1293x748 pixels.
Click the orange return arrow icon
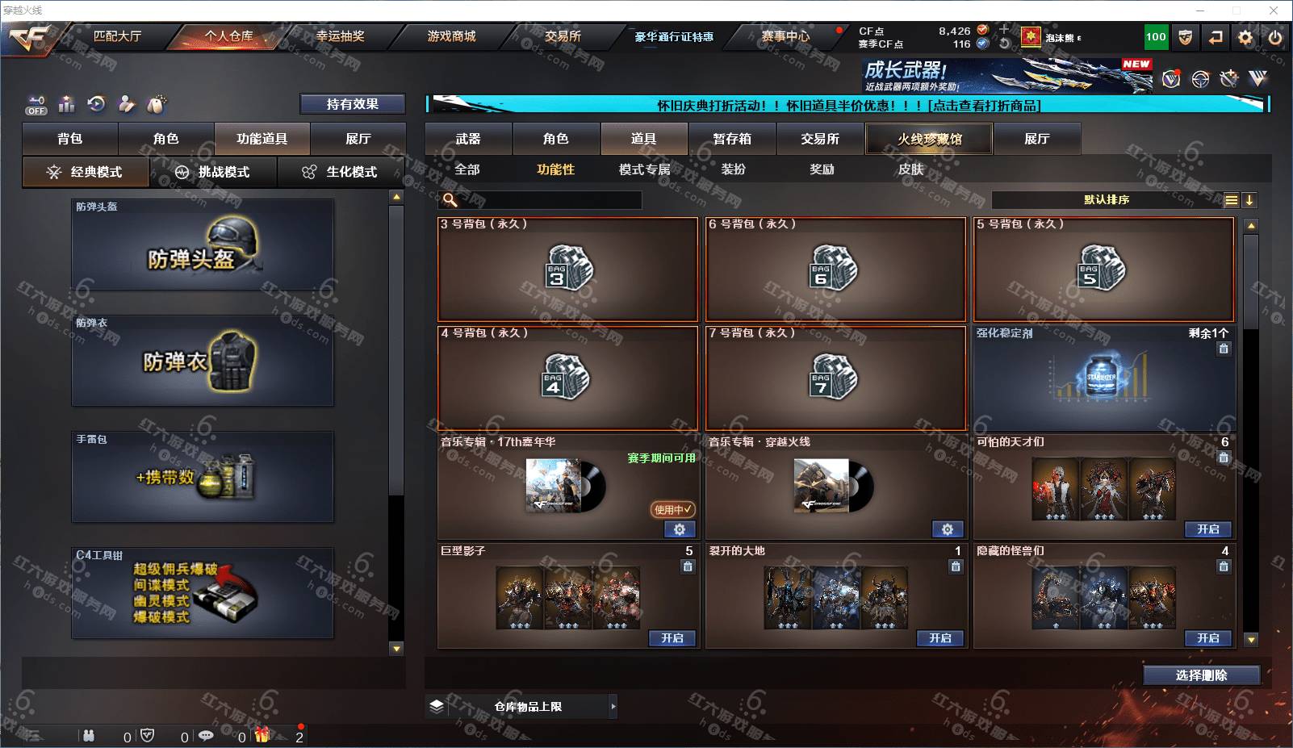(x=1216, y=37)
